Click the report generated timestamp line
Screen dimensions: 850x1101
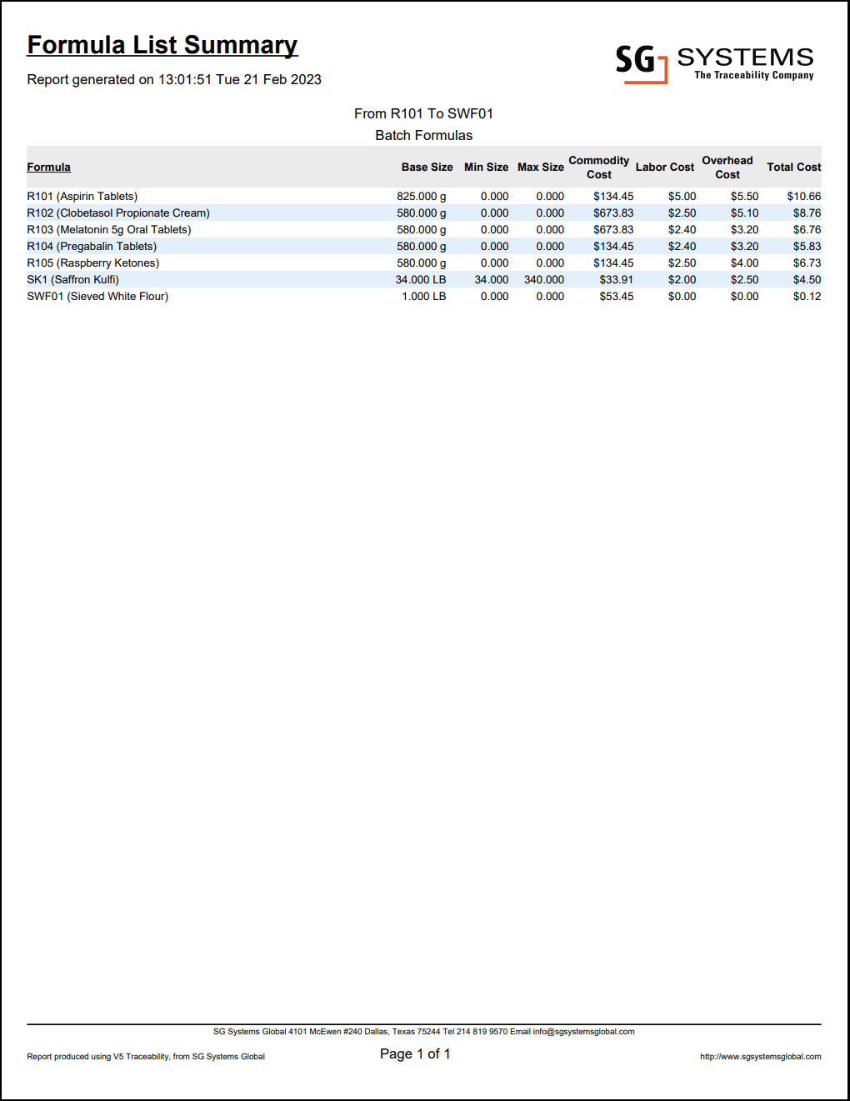pos(174,79)
